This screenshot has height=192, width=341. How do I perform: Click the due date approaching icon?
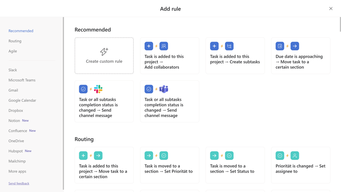280,46
